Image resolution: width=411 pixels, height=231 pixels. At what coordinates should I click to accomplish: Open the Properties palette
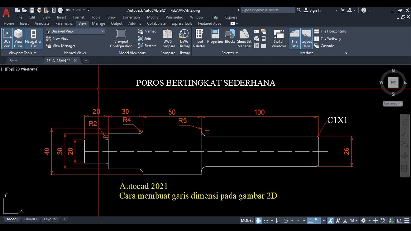click(x=215, y=36)
